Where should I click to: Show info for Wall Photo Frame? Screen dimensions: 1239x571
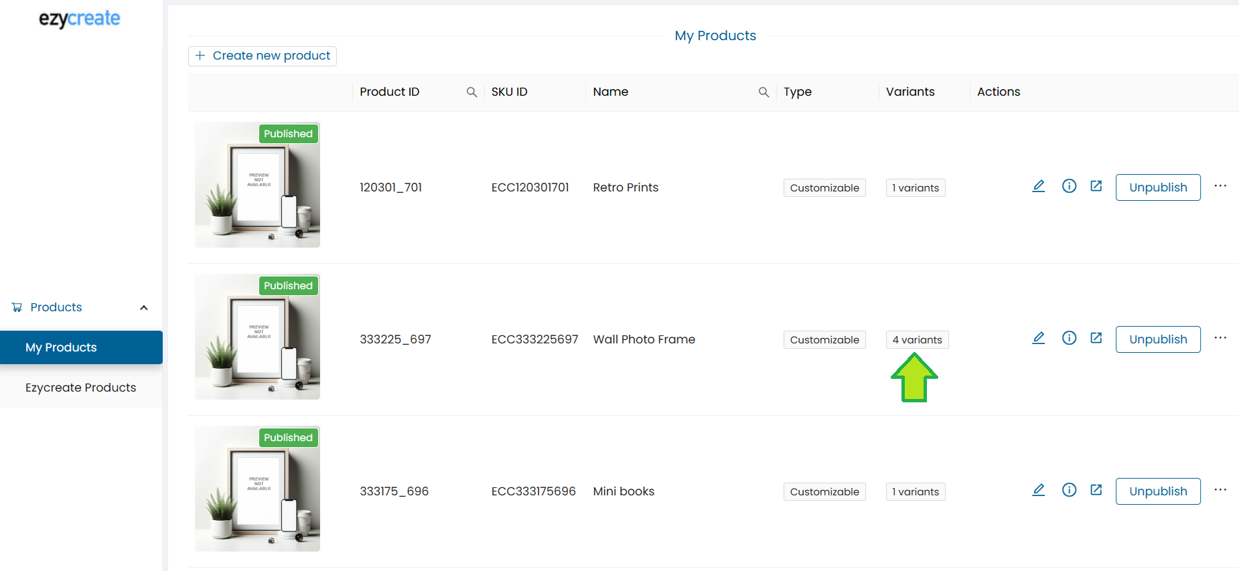[x=1069, y=338]
